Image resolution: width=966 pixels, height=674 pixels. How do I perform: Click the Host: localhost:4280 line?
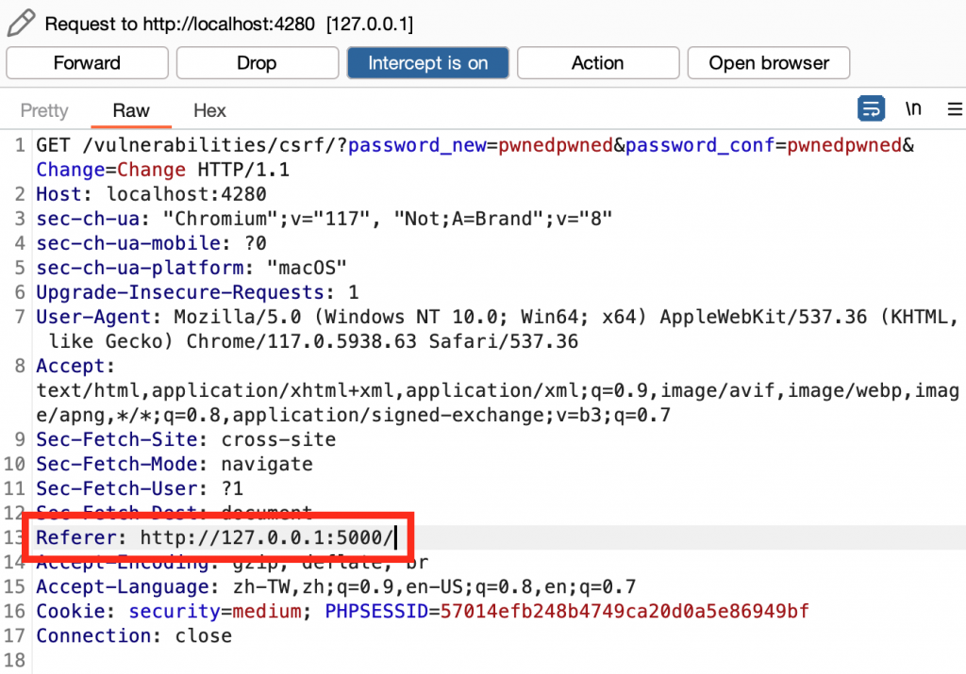151,194
